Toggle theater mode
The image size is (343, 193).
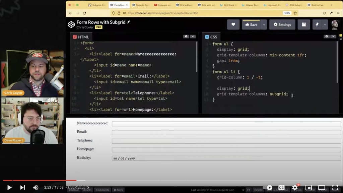[x=322, y=188]
